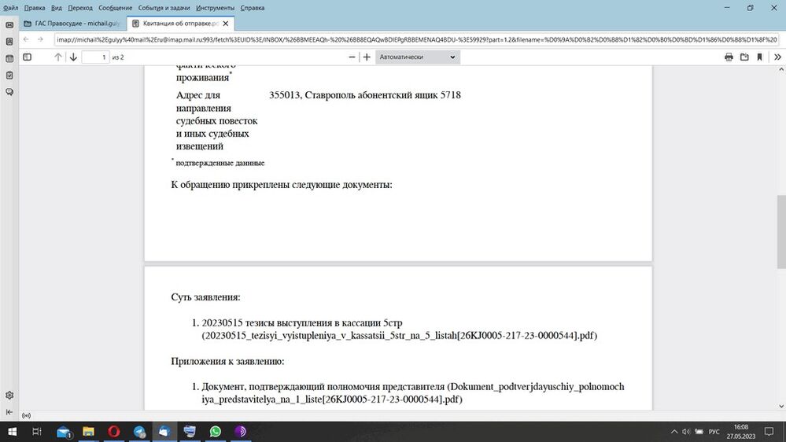Go to next PDF page
Image resolution: width=786 pixels, height=442 pixels.
73,57
